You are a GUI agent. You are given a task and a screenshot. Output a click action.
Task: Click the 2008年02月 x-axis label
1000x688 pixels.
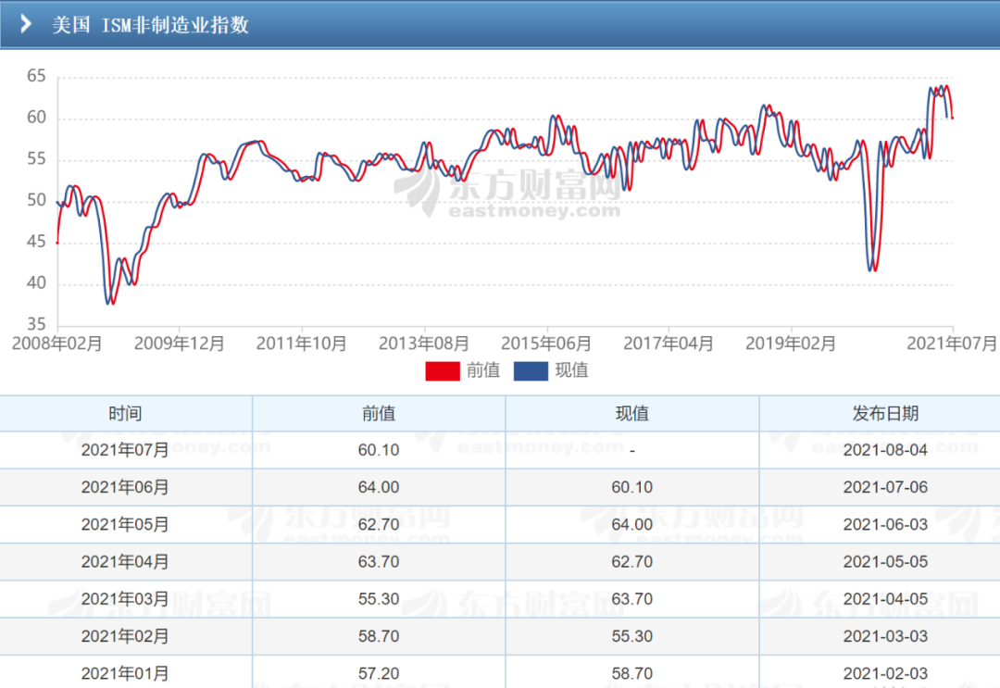(x=57, y=344)
